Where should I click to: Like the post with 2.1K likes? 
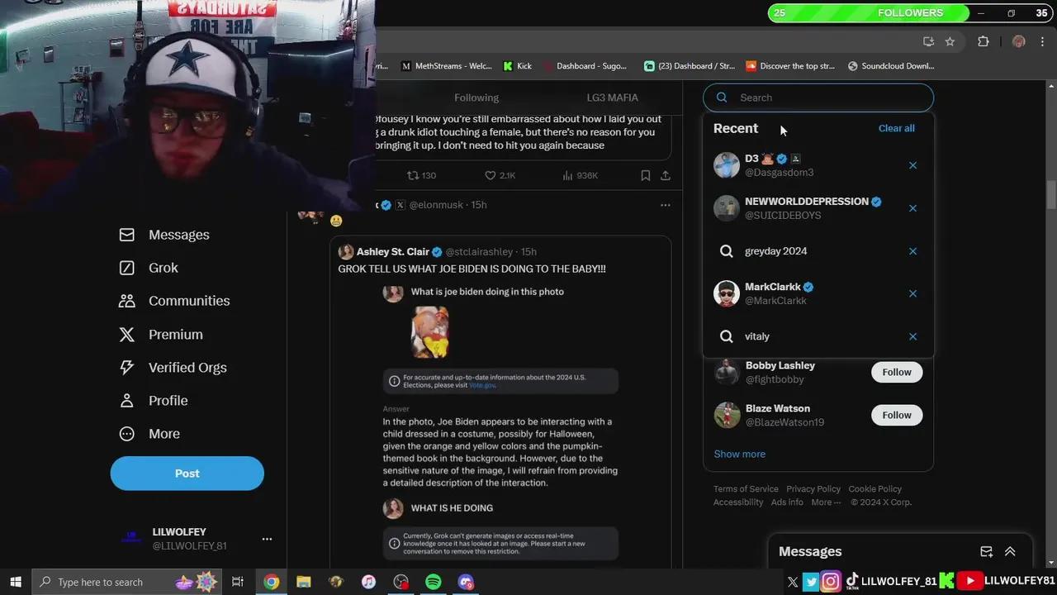(490, 175)
